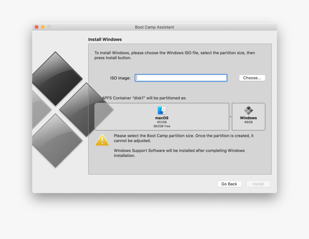The width and height of the screenshot is (309, 239).
Task: Click the Windows 48GB size label
Action: [248, 122]
